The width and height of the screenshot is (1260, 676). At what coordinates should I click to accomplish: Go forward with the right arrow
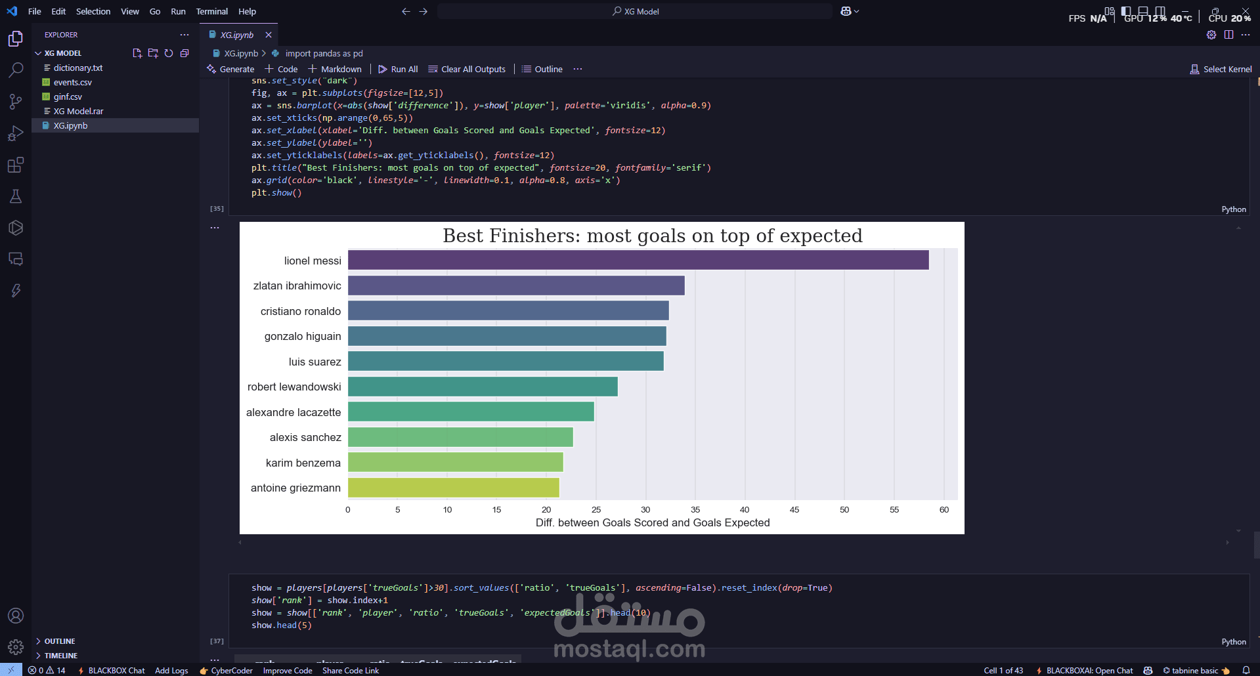(424, 11)
